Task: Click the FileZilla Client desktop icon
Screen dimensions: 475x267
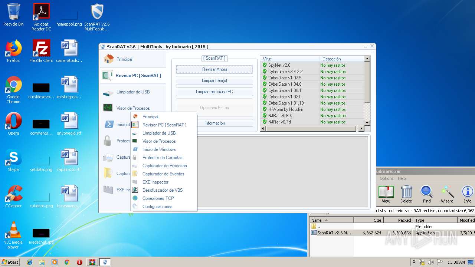Action: 41,51
